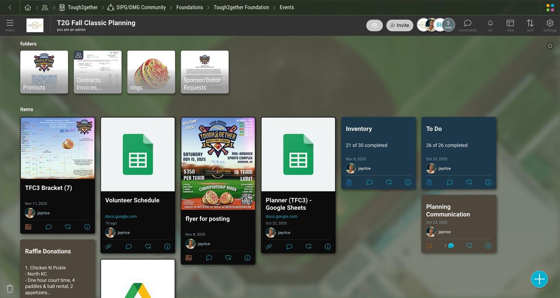Click the home icon in breadcrumb
The height and width of the screenshot is (298, 560).
pos(28,7)
